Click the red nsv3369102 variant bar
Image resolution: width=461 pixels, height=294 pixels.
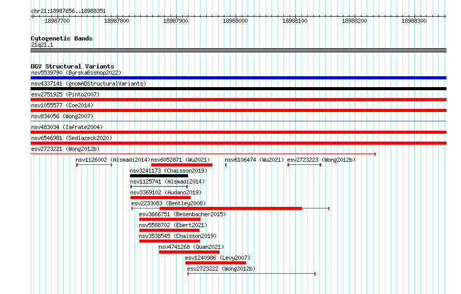point(161,198)
